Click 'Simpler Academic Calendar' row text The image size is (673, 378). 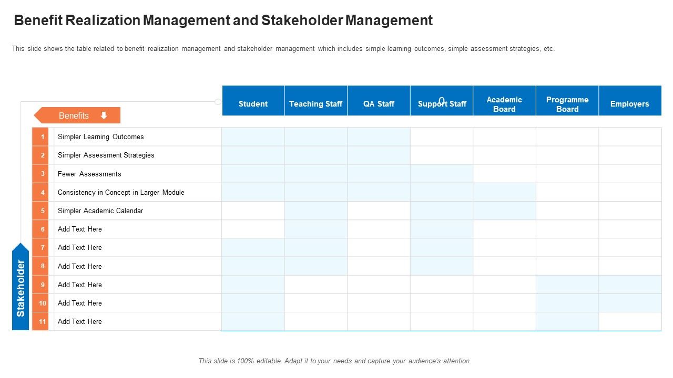click(100, 211)
